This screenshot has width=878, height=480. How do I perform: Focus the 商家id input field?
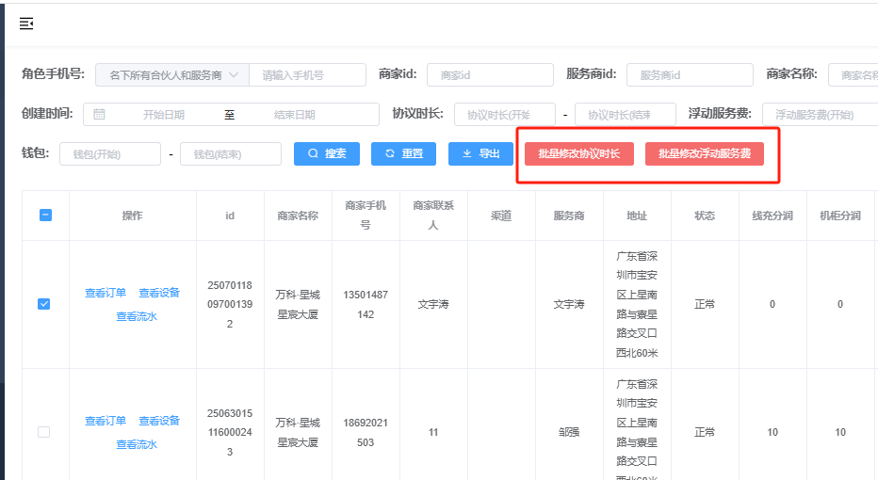(x=490, y=75)
